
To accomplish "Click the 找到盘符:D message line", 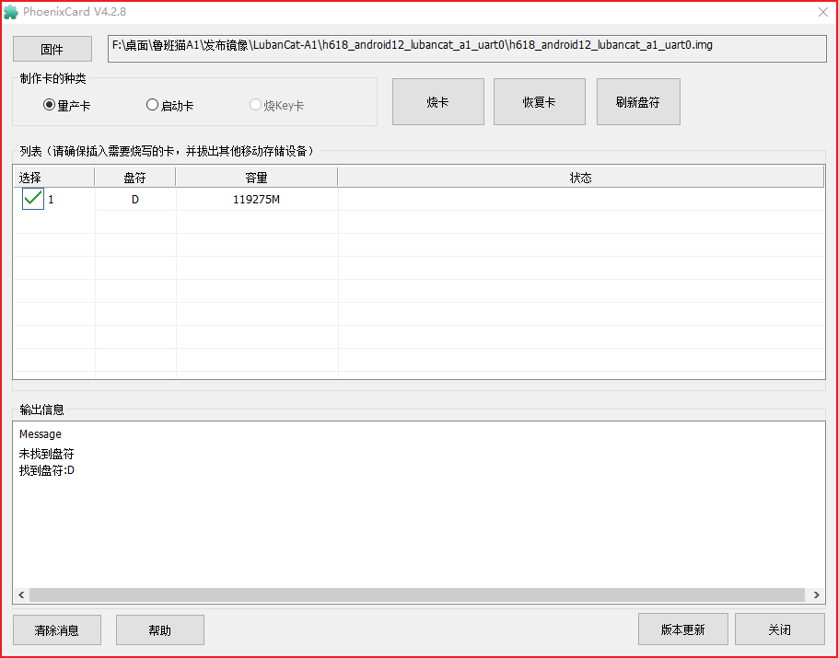I will (47, 470).
